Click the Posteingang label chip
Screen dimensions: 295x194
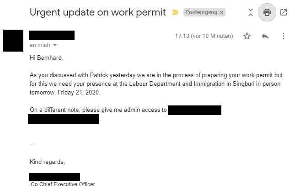(x=201, y=13)
